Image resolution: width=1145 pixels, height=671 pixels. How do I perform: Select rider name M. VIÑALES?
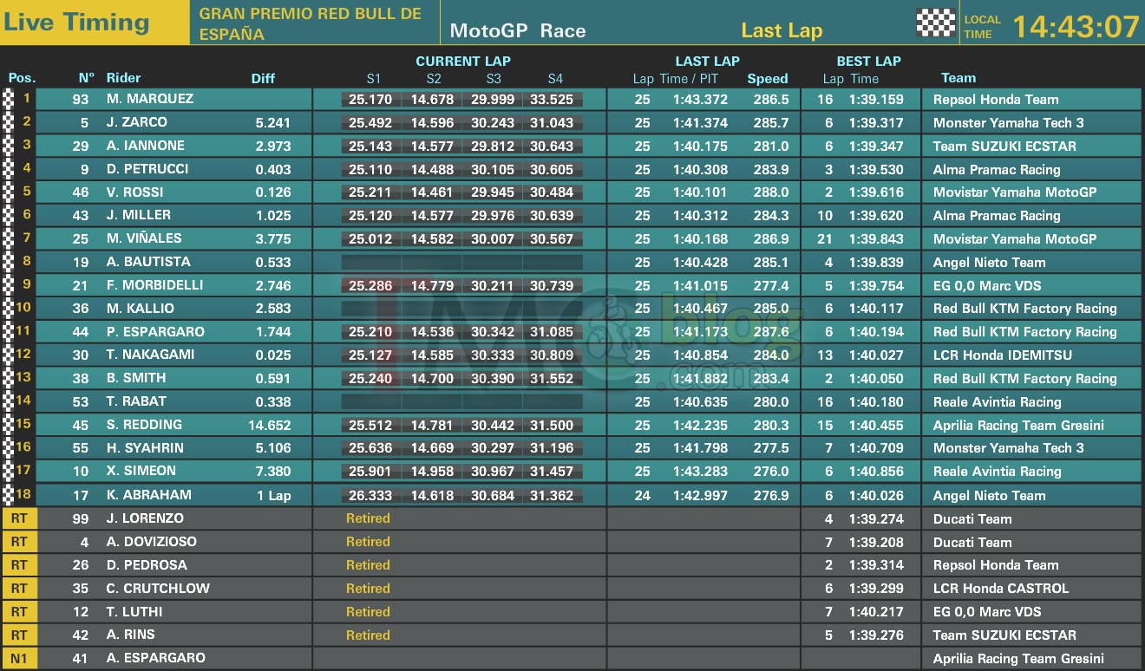144,238
